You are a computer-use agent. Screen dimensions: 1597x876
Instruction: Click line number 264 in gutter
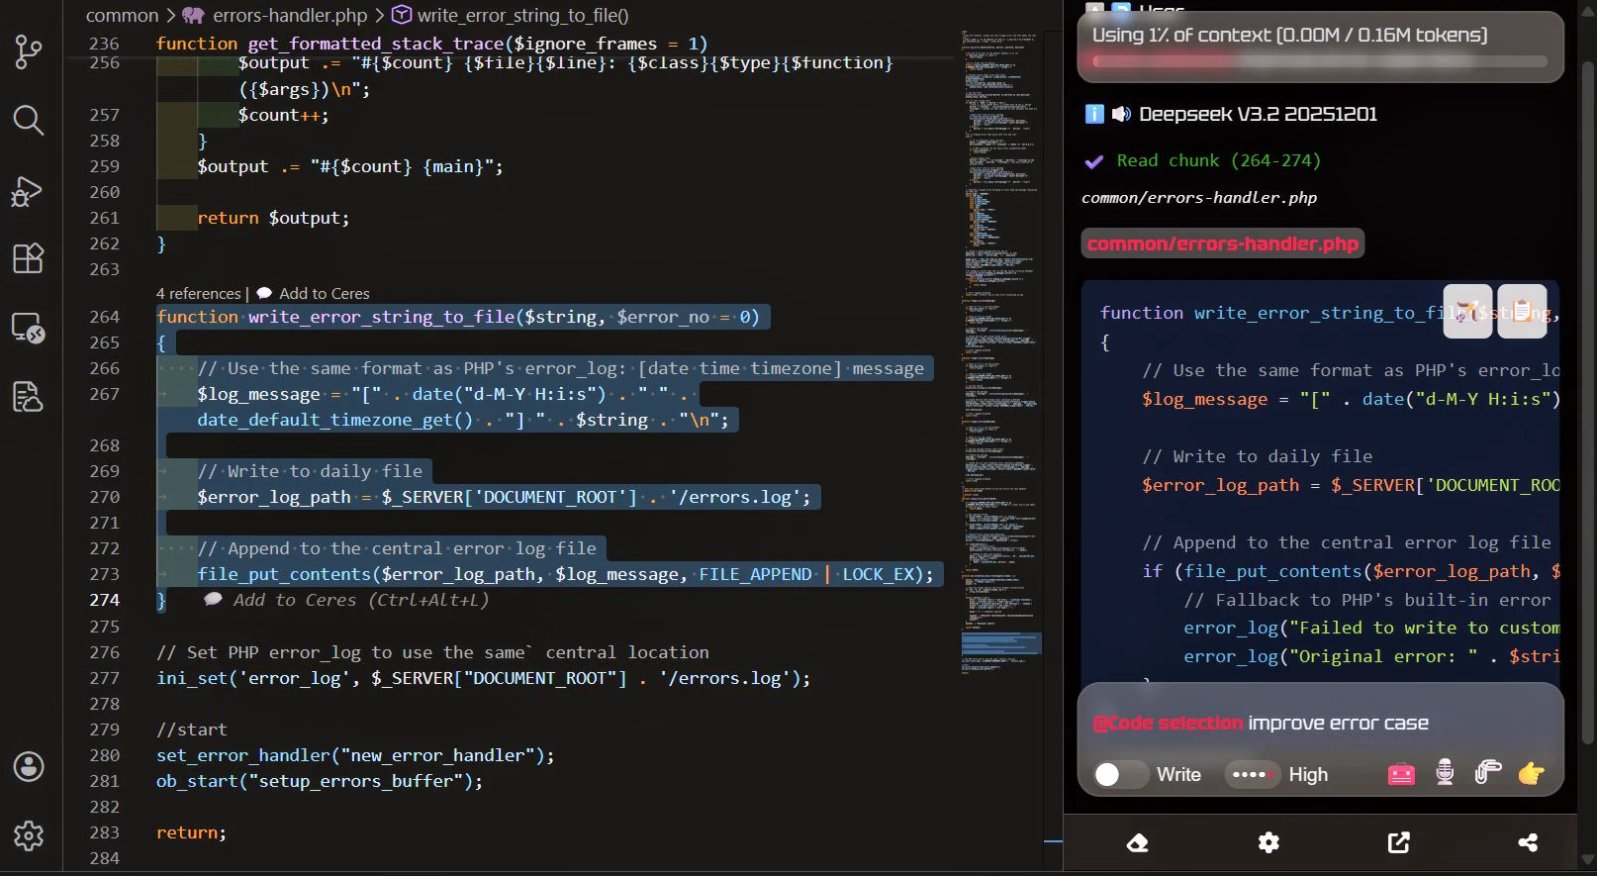point(104,317)
